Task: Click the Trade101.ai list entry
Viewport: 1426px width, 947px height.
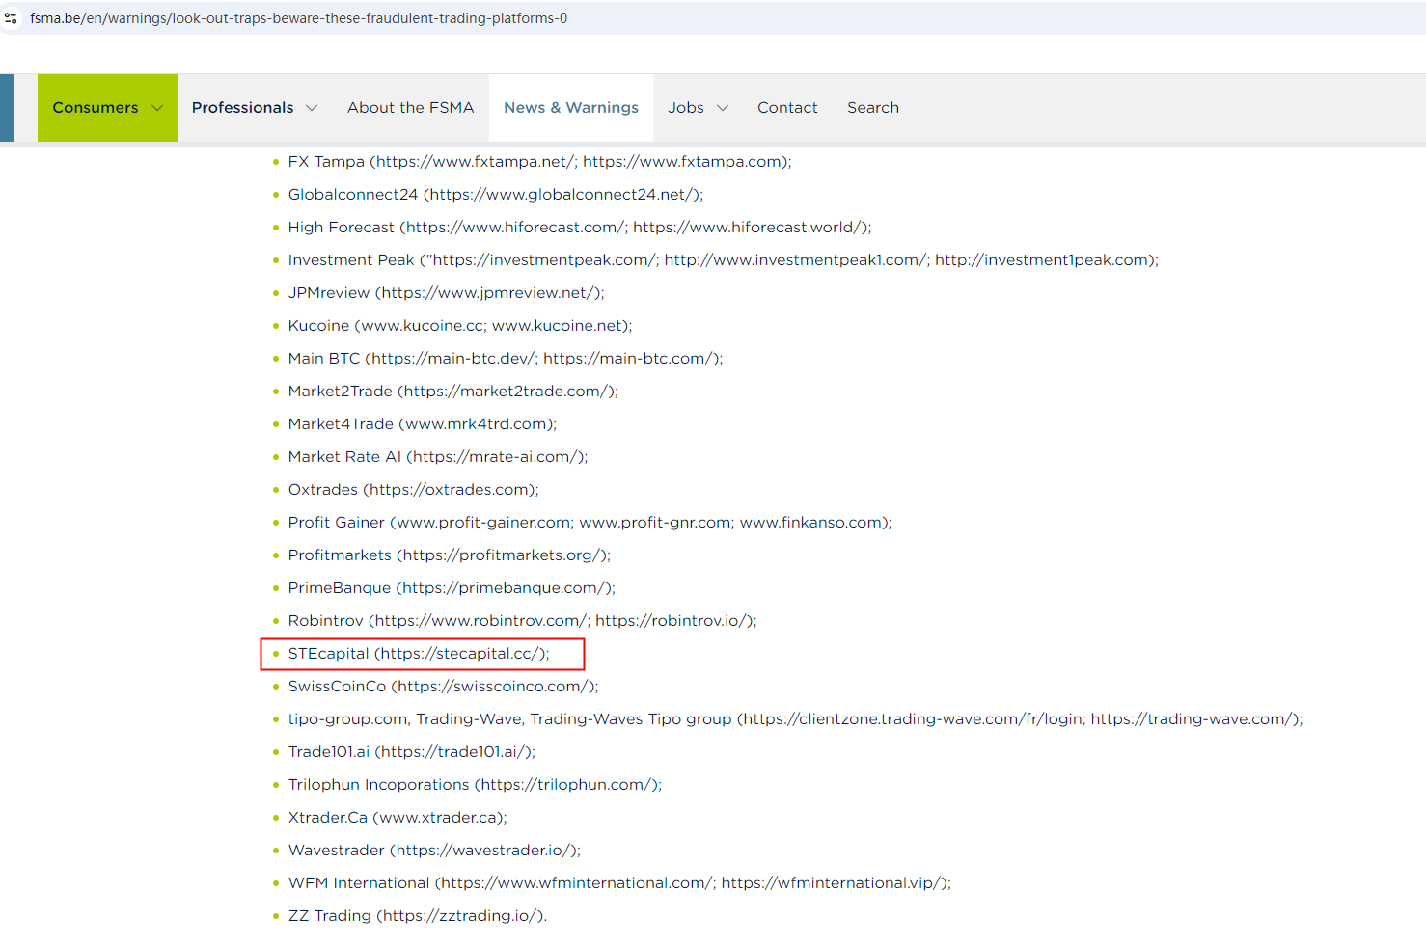Action: click(x=411, y=752)
